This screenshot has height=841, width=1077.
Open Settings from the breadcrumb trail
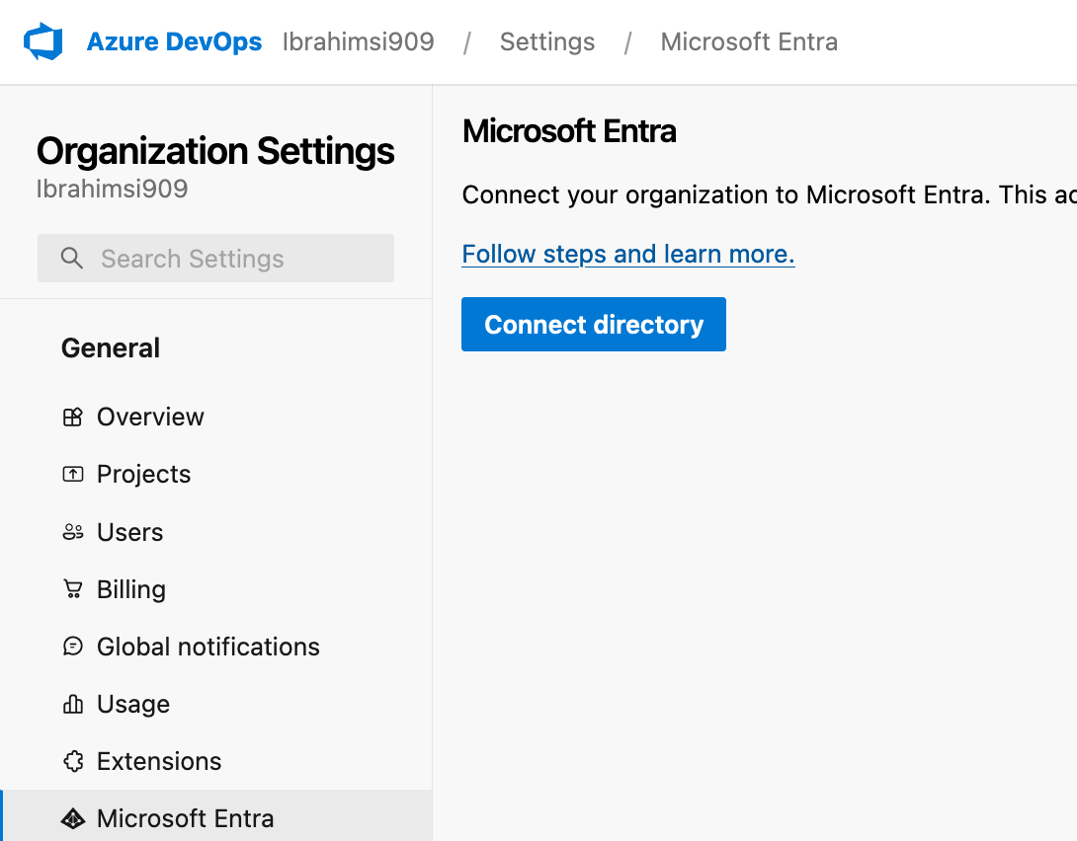[x=546, y=41]
